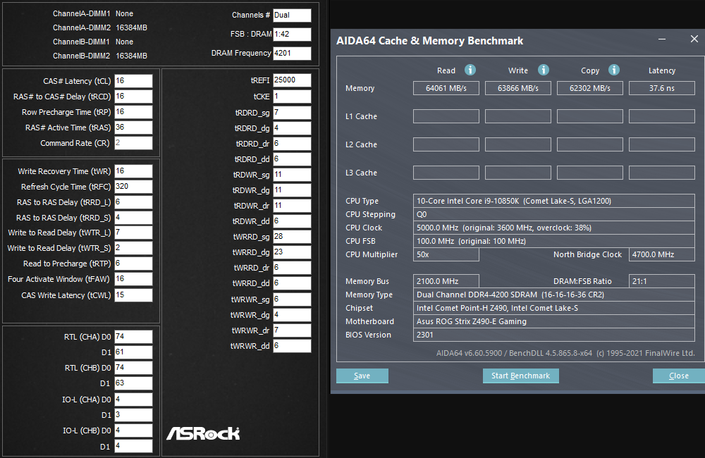
Task: Click the Close button in AIDA64
Action: pos(678,376)
